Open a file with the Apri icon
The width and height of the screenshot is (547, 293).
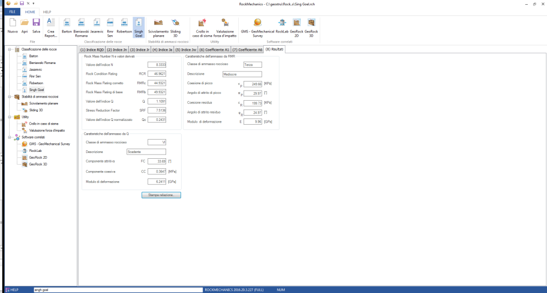[x=25, y=22]
